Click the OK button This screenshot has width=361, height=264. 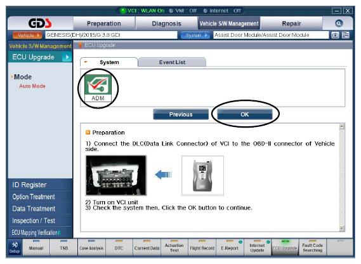[x=244, y=114]
